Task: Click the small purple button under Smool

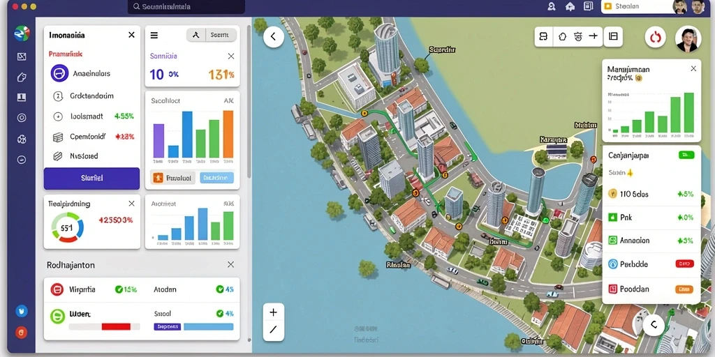Action: (168, 326)
